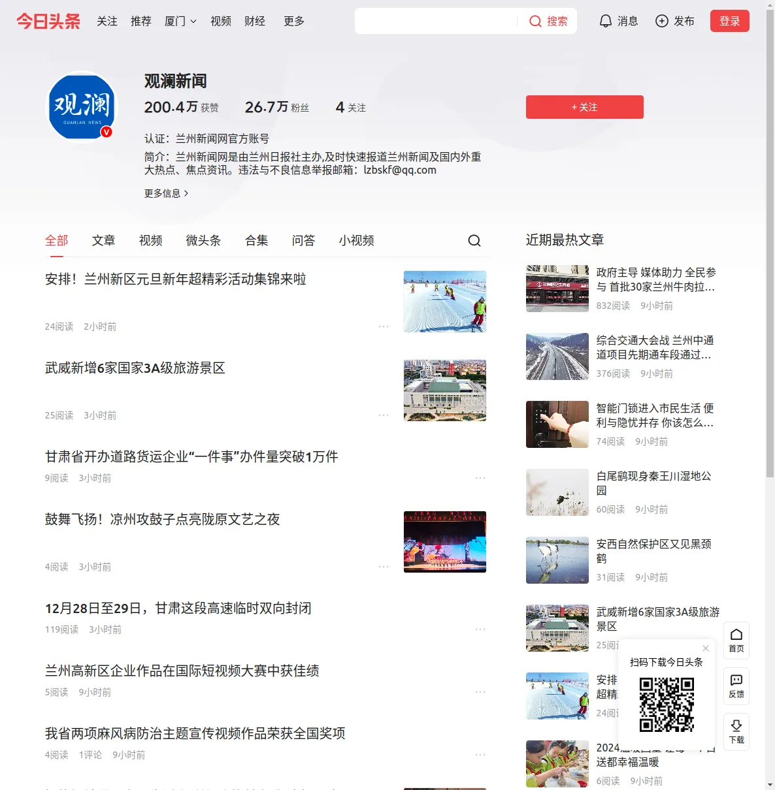Open hot article 政府主导 媒体助力 全民参与
This screenshot has width=775, height=790.
656,279
